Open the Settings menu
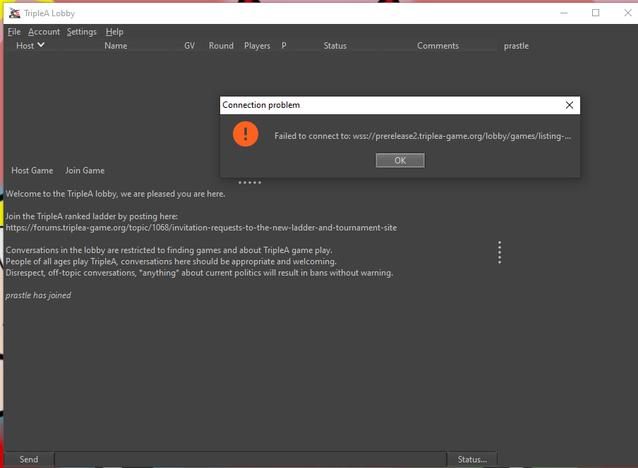Image resolution: width=638 pixels, height=468 pixels. (82, 32)
